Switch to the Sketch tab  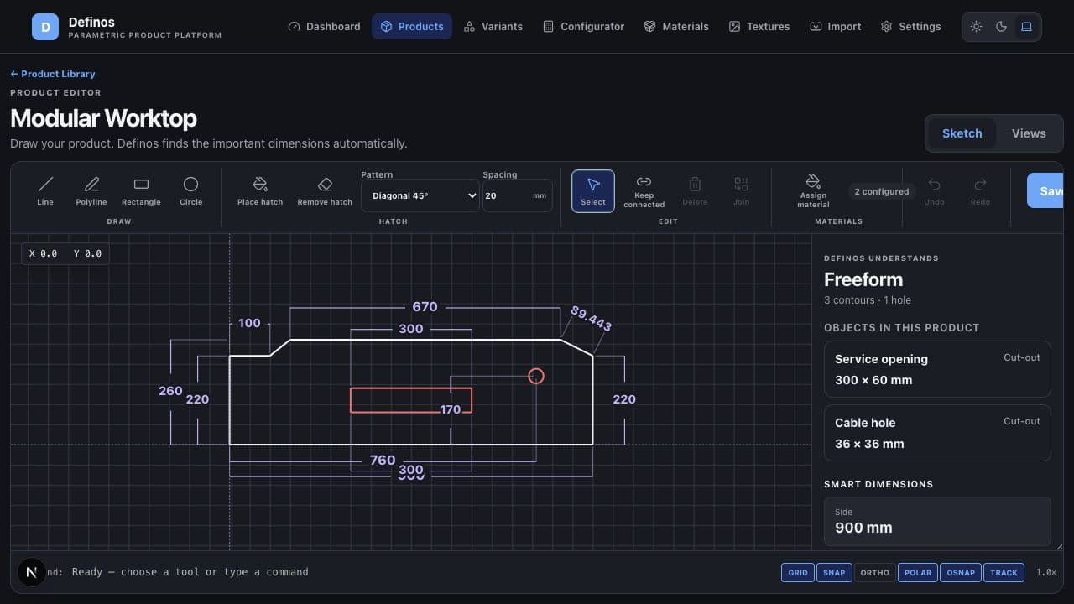tap(962, 133)
